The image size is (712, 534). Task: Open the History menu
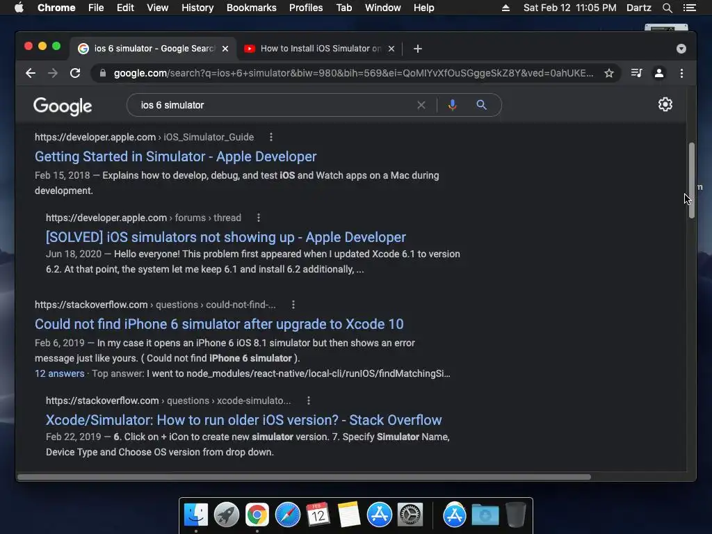coord(197,8)
